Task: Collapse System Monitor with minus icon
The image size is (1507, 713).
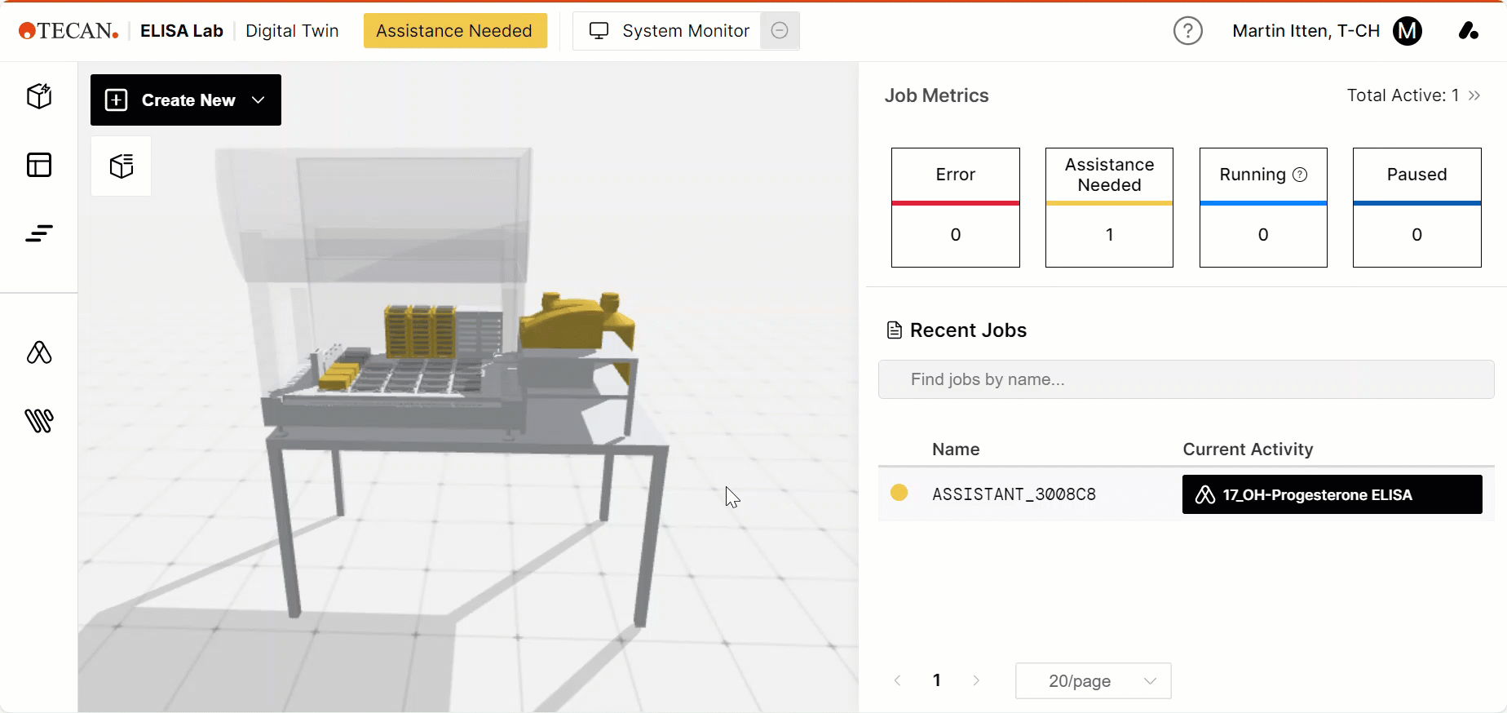Action: [780, 31]
